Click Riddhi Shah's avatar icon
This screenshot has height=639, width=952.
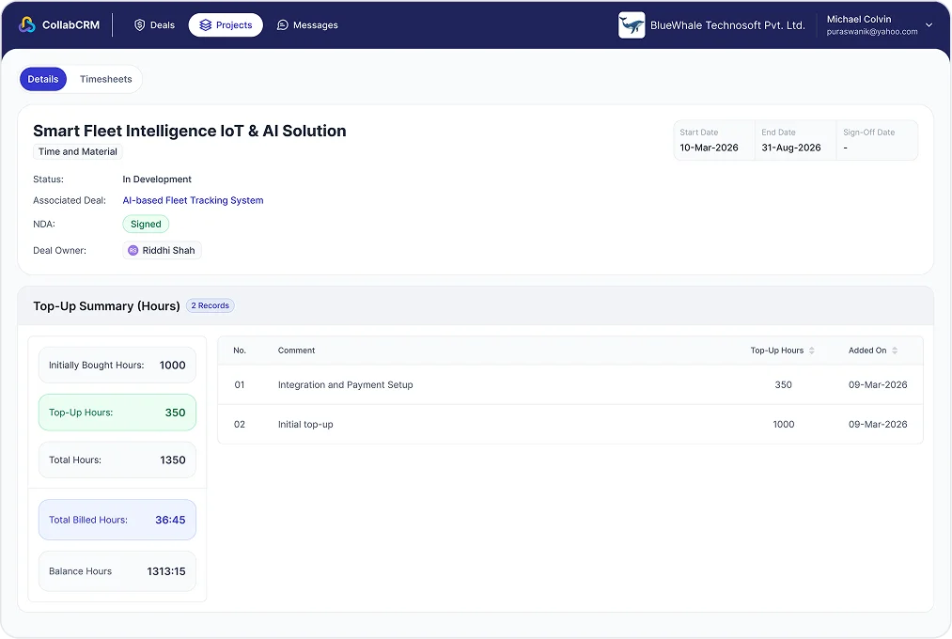click(133, 251)
